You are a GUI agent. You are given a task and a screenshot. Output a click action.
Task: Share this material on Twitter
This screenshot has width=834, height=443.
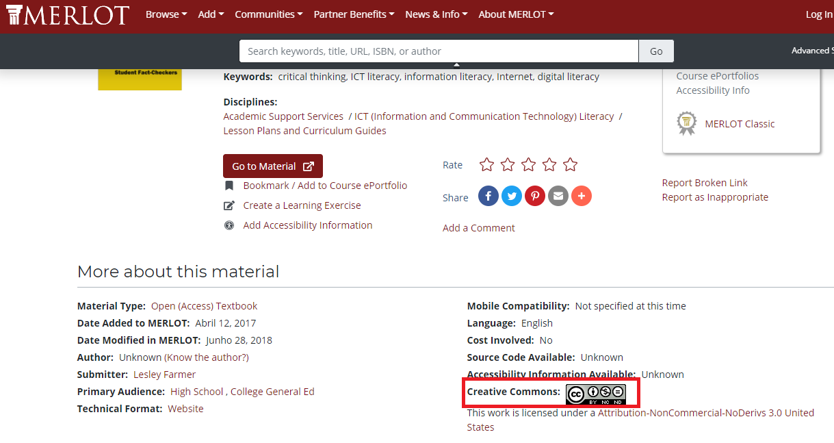click(x=511, y=197)
